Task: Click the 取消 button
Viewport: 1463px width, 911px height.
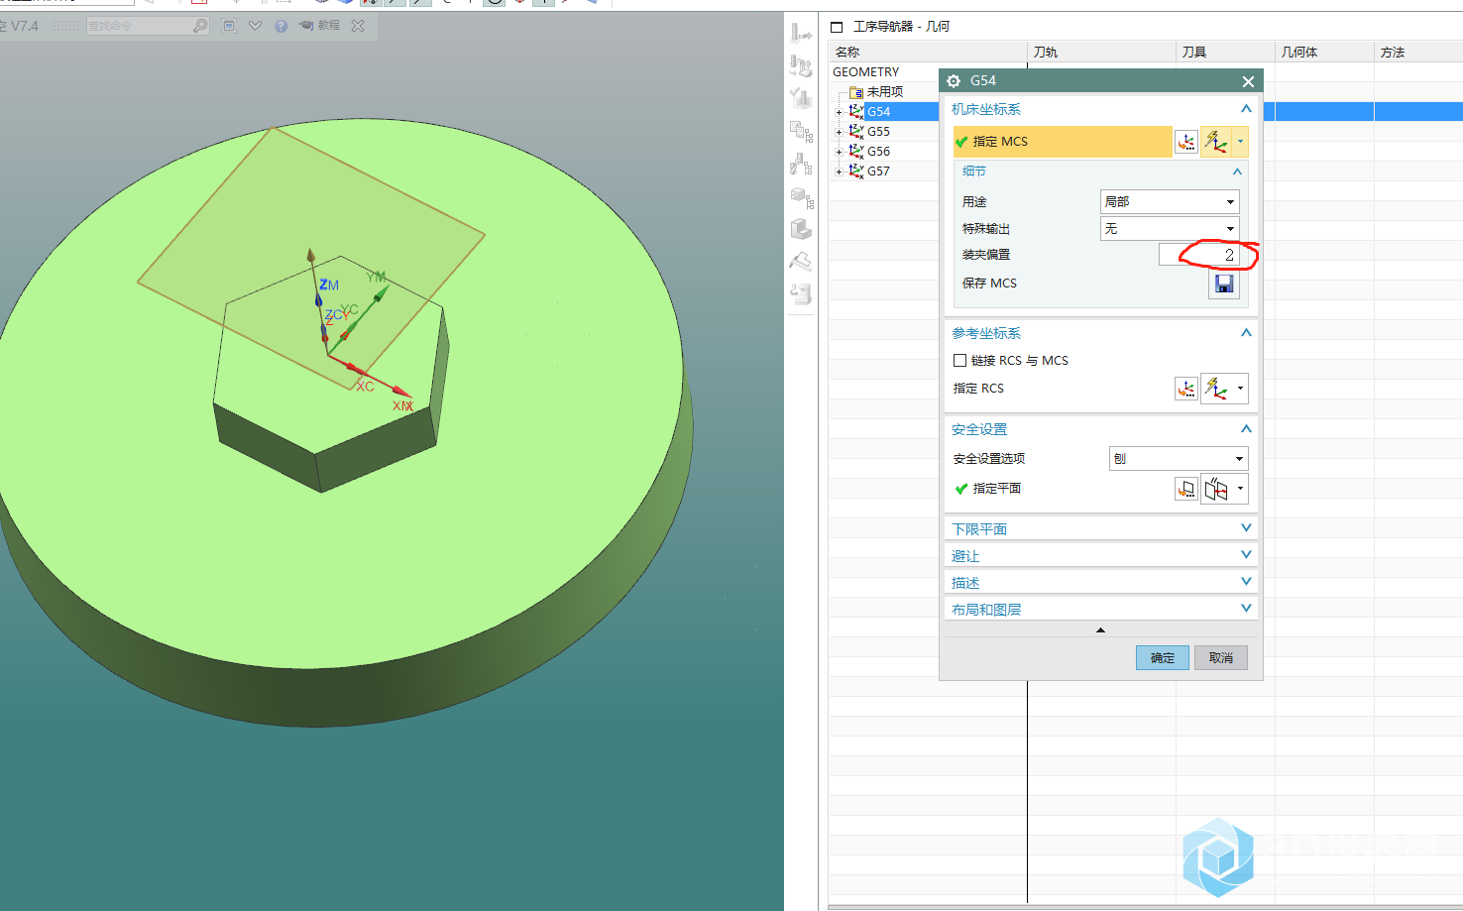Action: pyautogui.click(x=1221, y=657)
